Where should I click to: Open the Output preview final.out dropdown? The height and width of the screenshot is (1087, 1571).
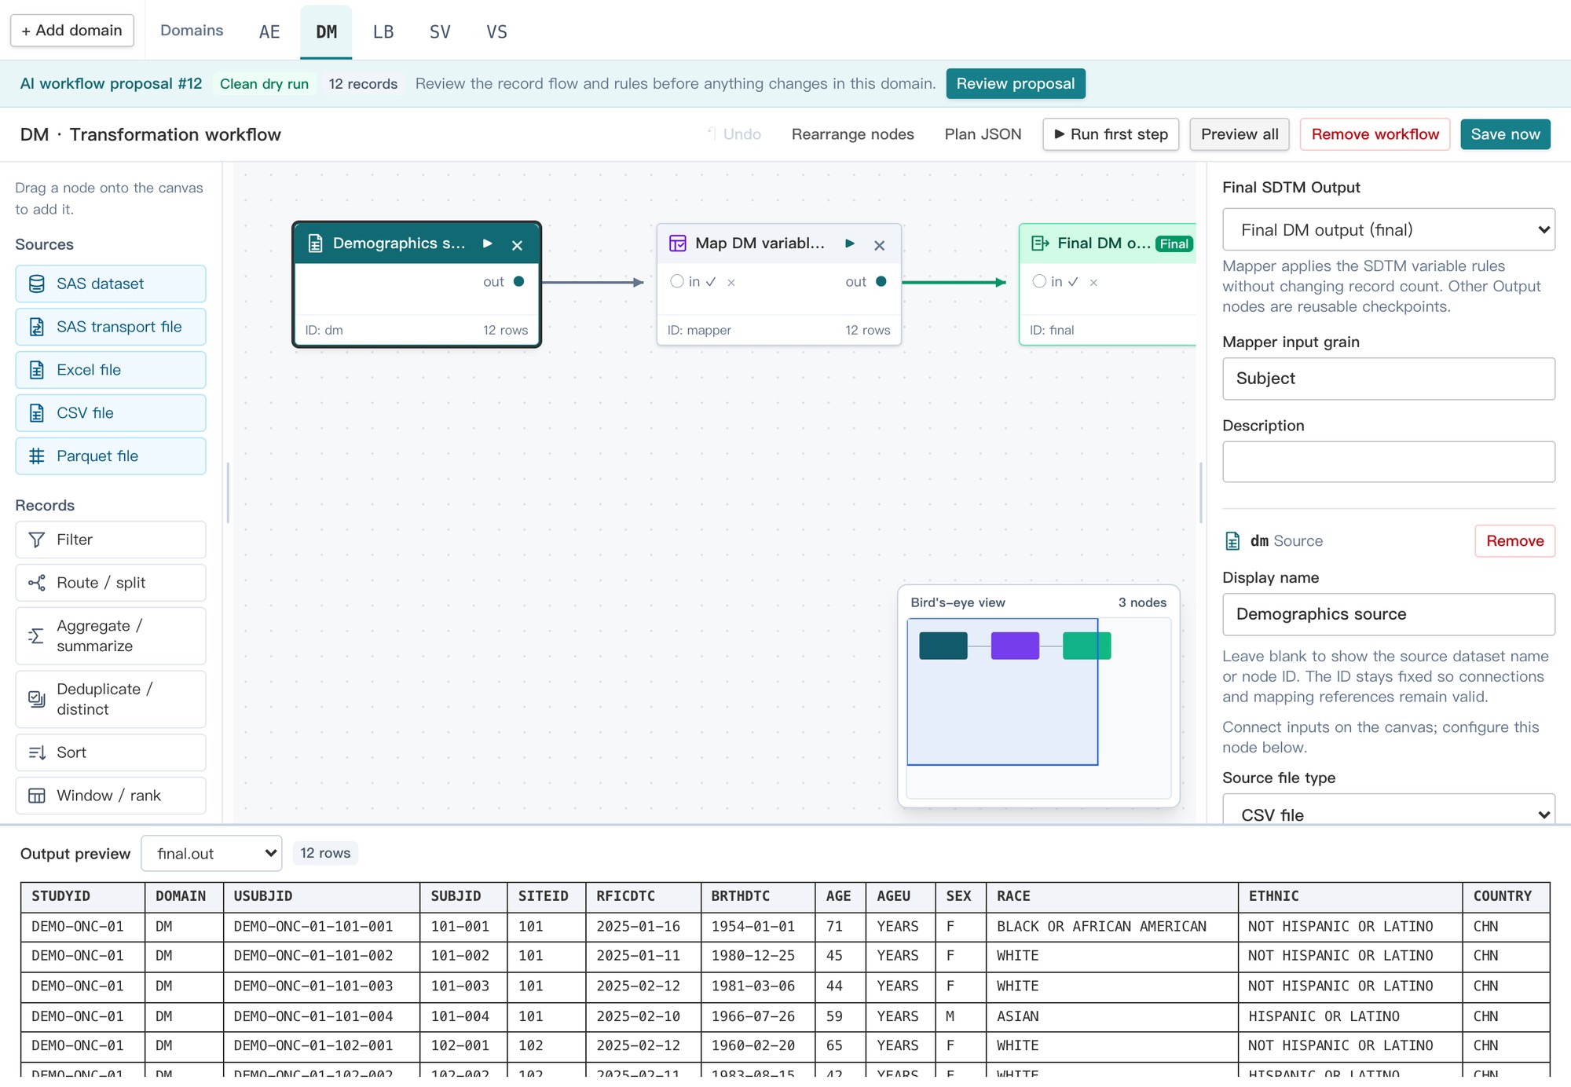211,853
